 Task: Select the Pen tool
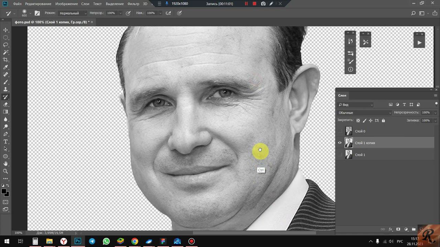pyautogui.click(x=5, y=134)
